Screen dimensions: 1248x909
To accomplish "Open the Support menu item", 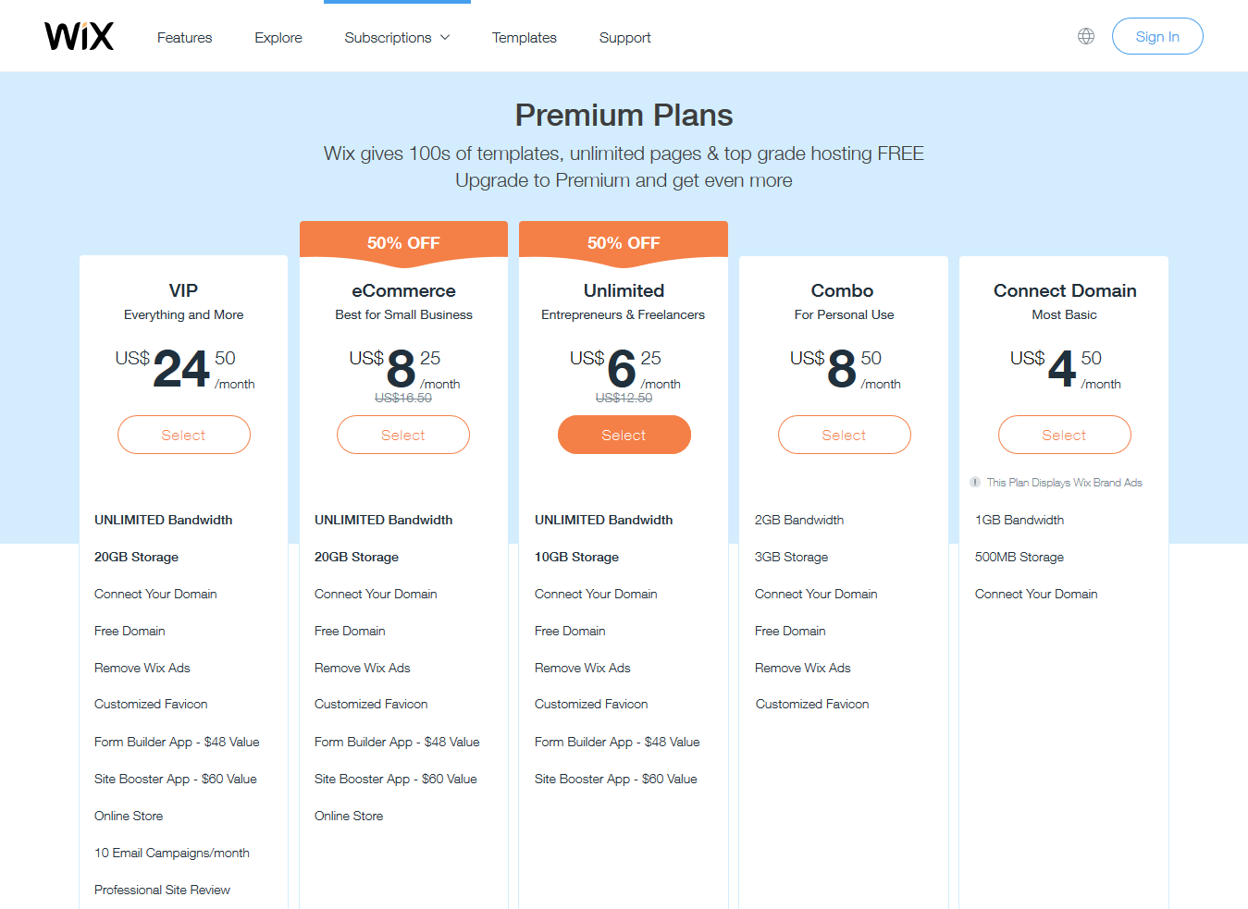I will point(625,38).
